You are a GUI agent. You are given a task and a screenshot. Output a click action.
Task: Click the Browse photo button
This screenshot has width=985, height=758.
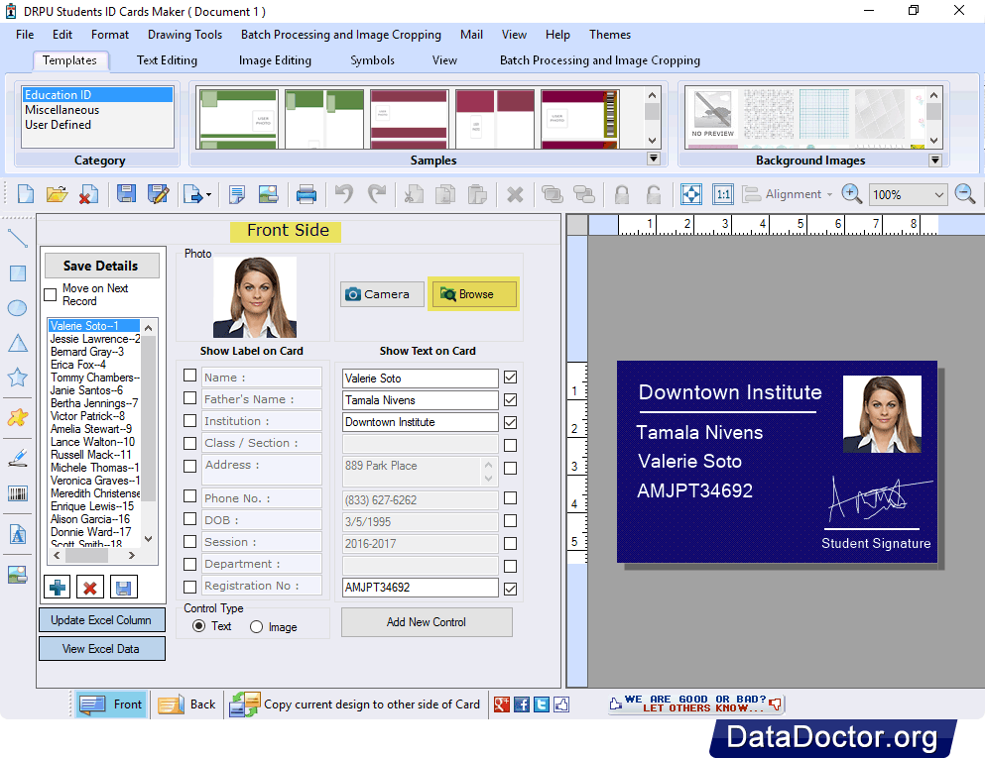coord(474,293)
